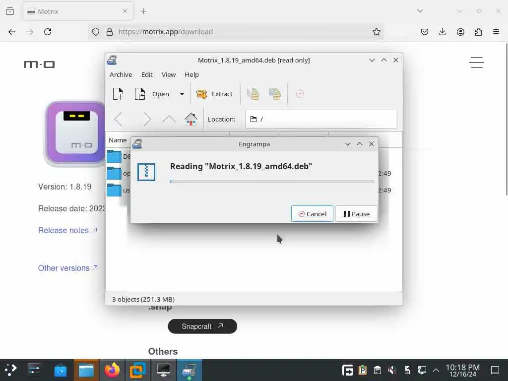Close the Engrampa progress dialog
This screenshot has height=381, width=508.
pyautogui.click(x=372, y=144)
